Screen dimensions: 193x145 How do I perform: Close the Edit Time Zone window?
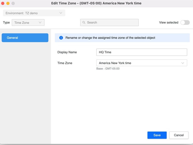pyautogui.click(x=3, y=3)
